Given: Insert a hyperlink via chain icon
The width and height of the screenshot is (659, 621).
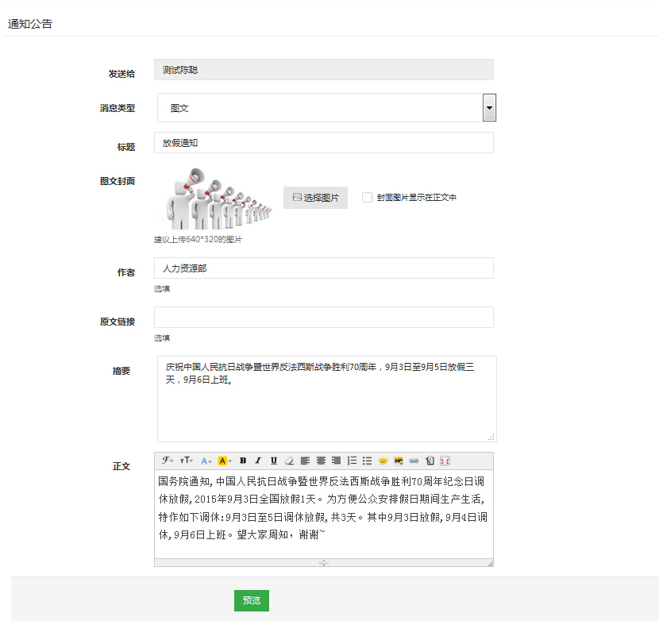Looking at the screenshot, I should pyautogui.click(x=414, y=461).
